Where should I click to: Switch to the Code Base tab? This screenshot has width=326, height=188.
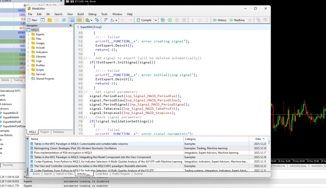tap(102, 174)
